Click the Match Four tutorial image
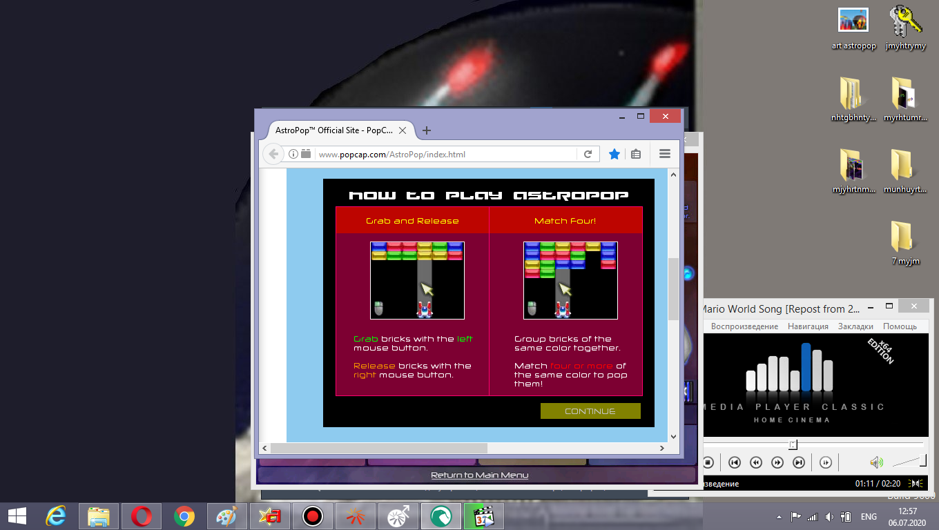 point(570,280)
